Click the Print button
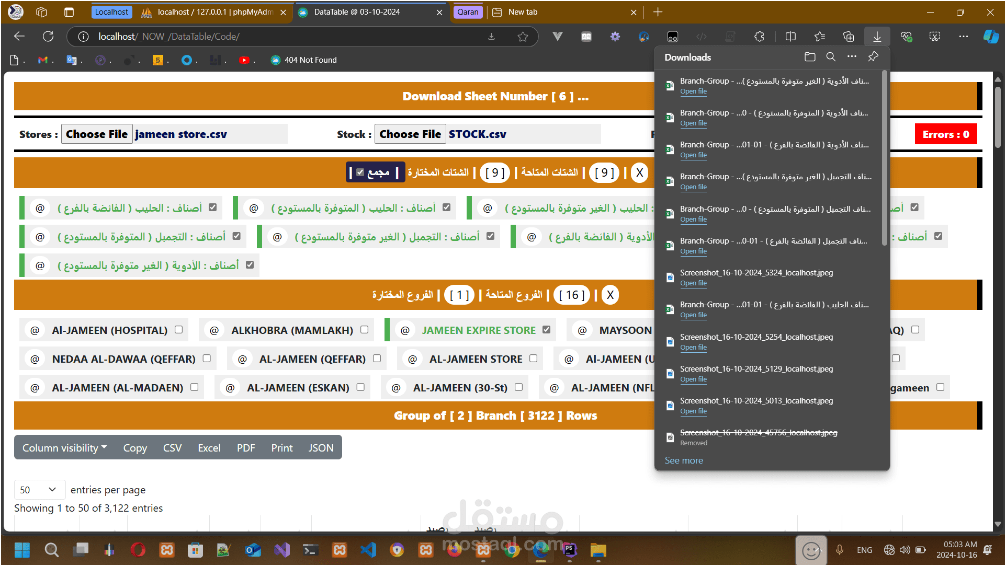 282,448
